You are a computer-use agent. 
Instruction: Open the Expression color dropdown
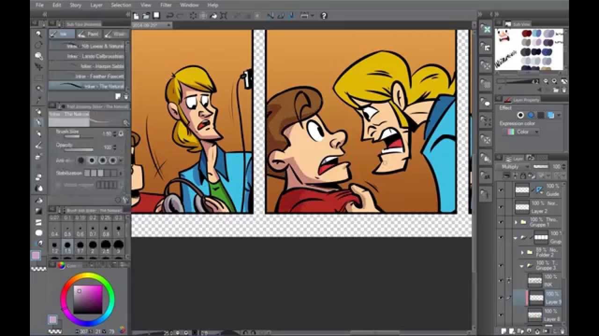click(x=521, y=132)
